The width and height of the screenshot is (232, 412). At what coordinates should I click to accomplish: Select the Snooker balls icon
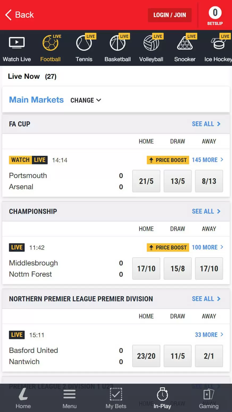185,43
